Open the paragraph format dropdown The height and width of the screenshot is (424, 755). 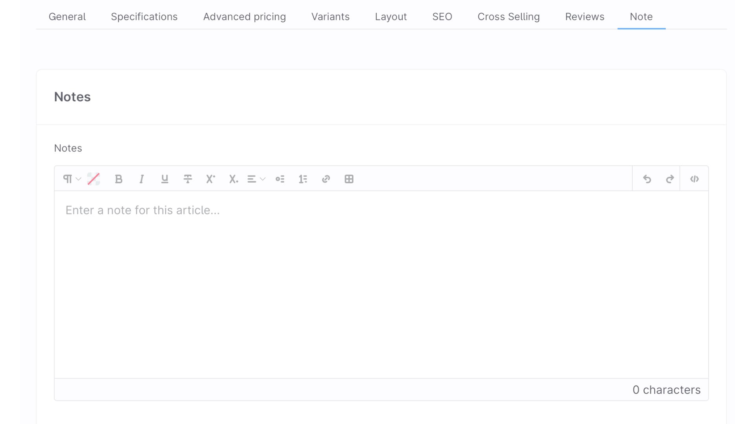72,179
